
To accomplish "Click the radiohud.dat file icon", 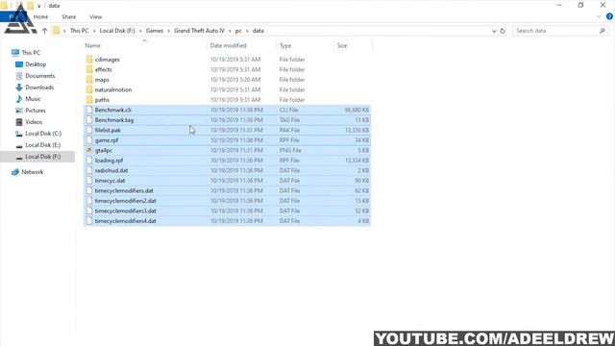I will pyautogui.click(x=89, y=171).
